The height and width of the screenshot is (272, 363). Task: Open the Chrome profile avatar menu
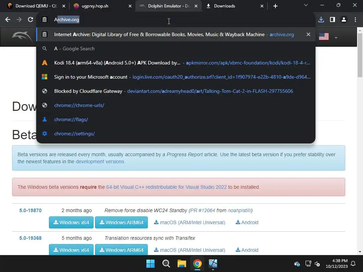344,20
